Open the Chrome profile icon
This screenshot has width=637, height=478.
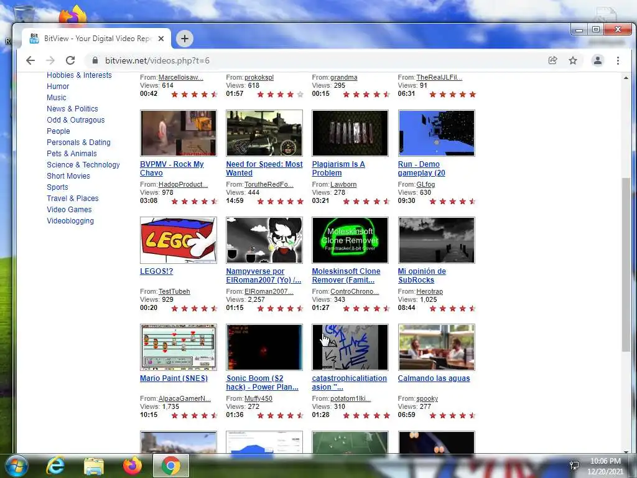(x=598, y=60)
